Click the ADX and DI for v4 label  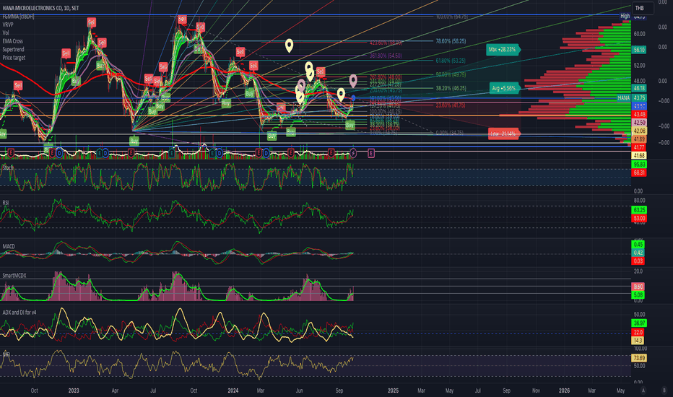coord(19,313)
